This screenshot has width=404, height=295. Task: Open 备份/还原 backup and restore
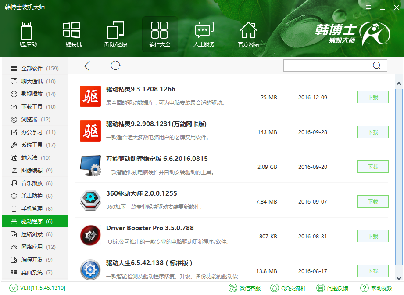[x=115, y=33]
